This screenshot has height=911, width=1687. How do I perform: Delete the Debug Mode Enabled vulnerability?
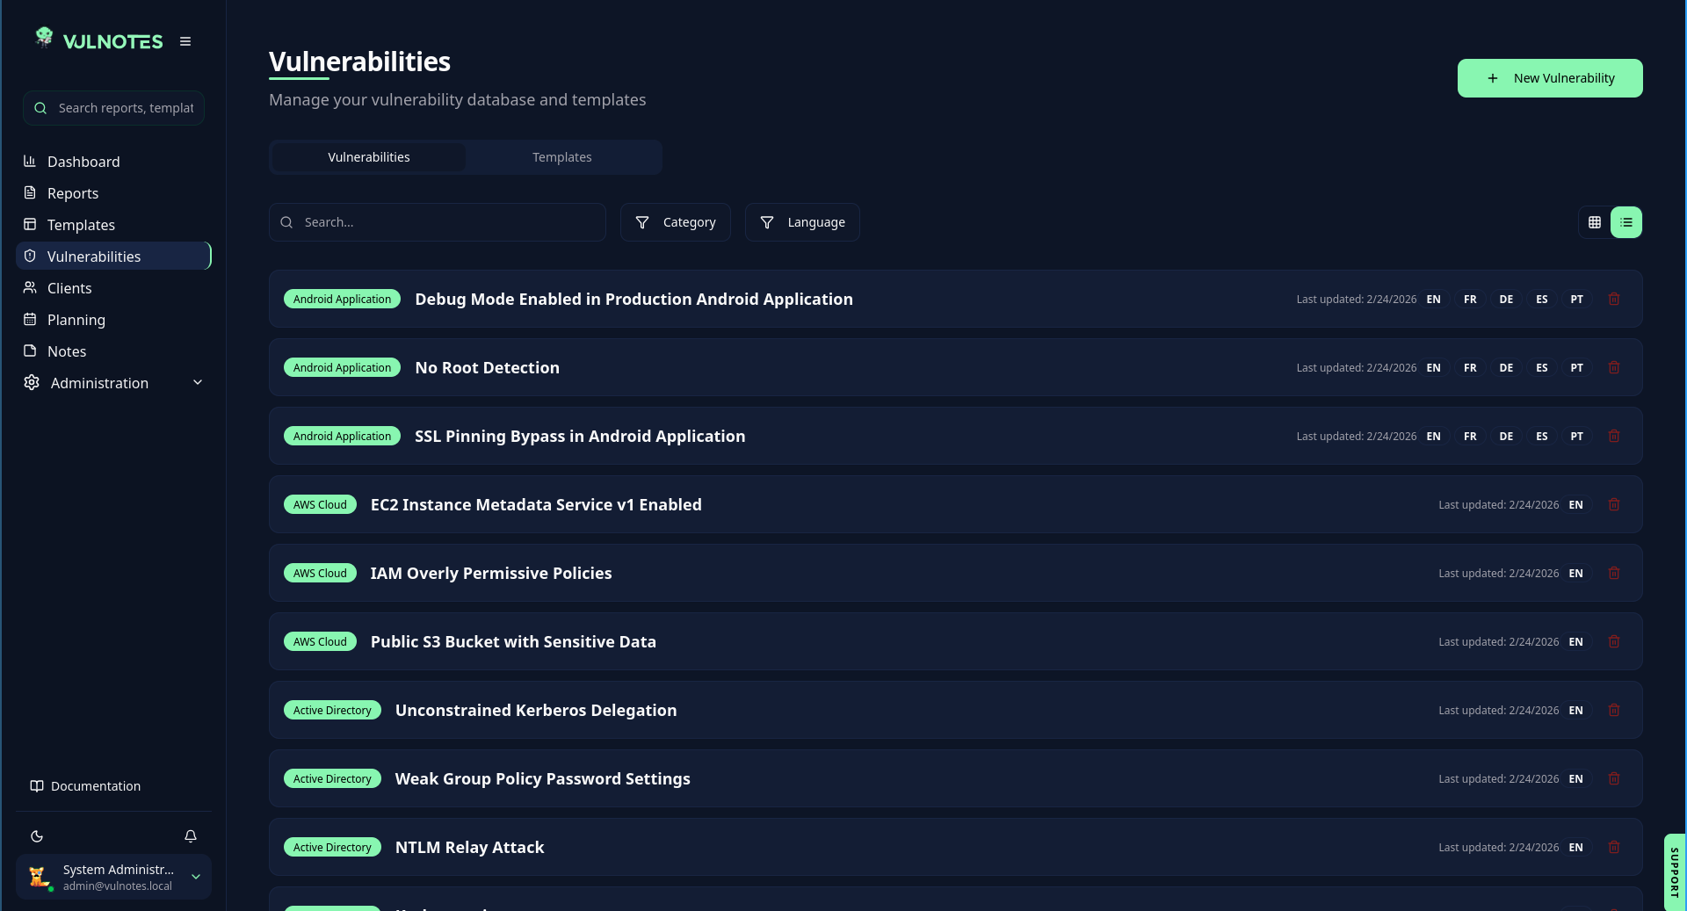click(x=1614, y=300)
